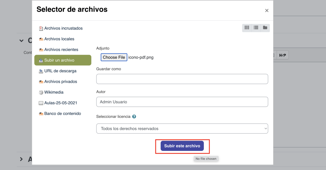326x170 pixels.
Task: Collapse the section behind the dialog
Action: click(21, 41)
